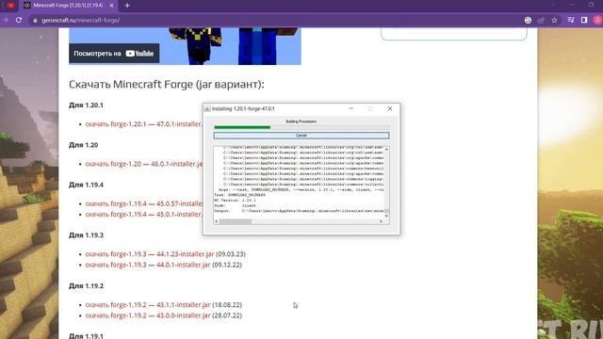Image resolution: width=603 pixels, height=339 pixels.
Task: Download forge-1.19.3 — 44.0.1-installer.jar link
Action: coord(148,265)
